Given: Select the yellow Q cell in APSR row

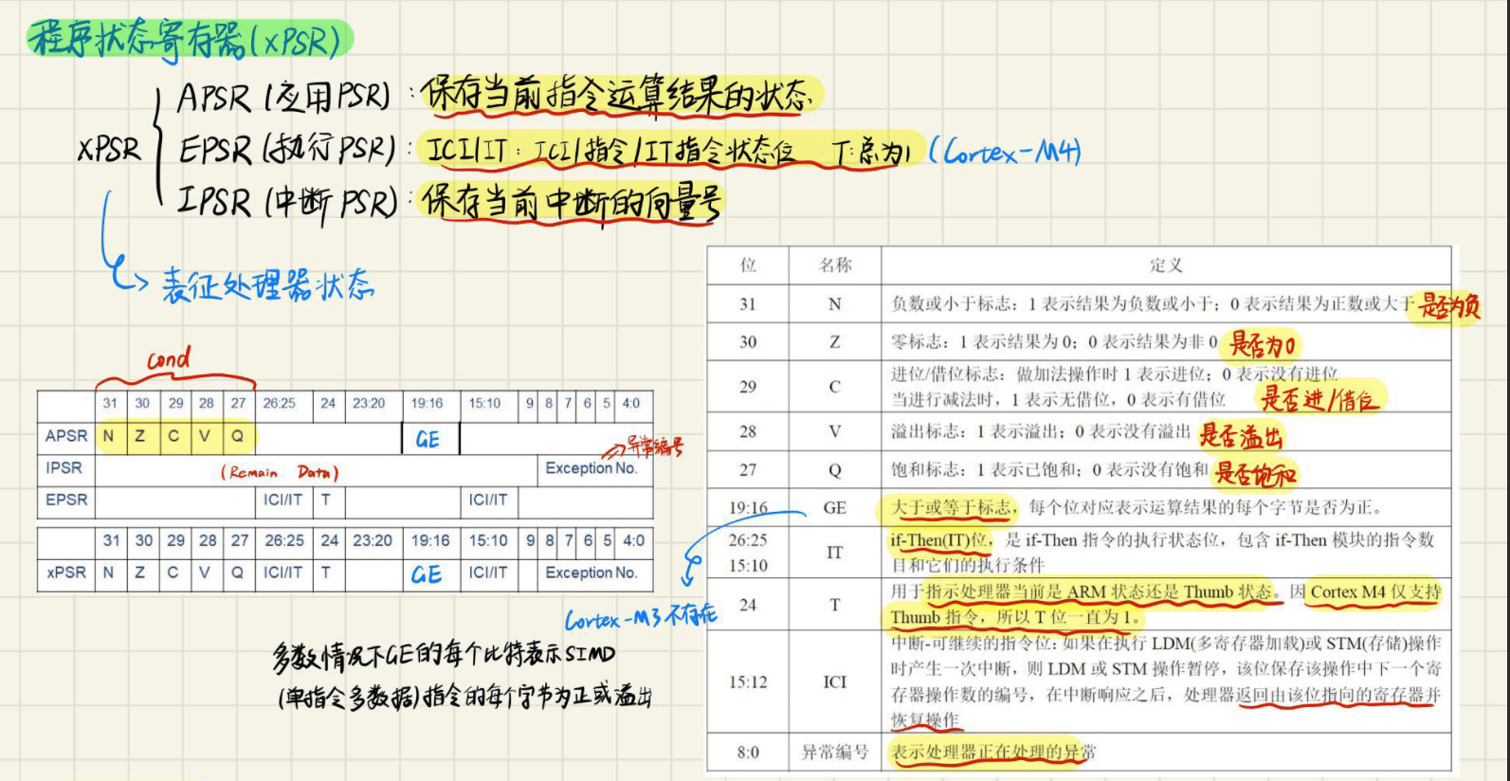Looking at the screenshot, I should [237, 436].
